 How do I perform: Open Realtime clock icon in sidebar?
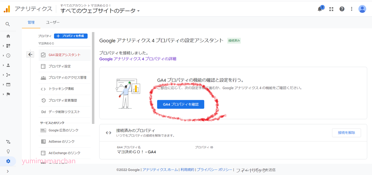point(8,56)
